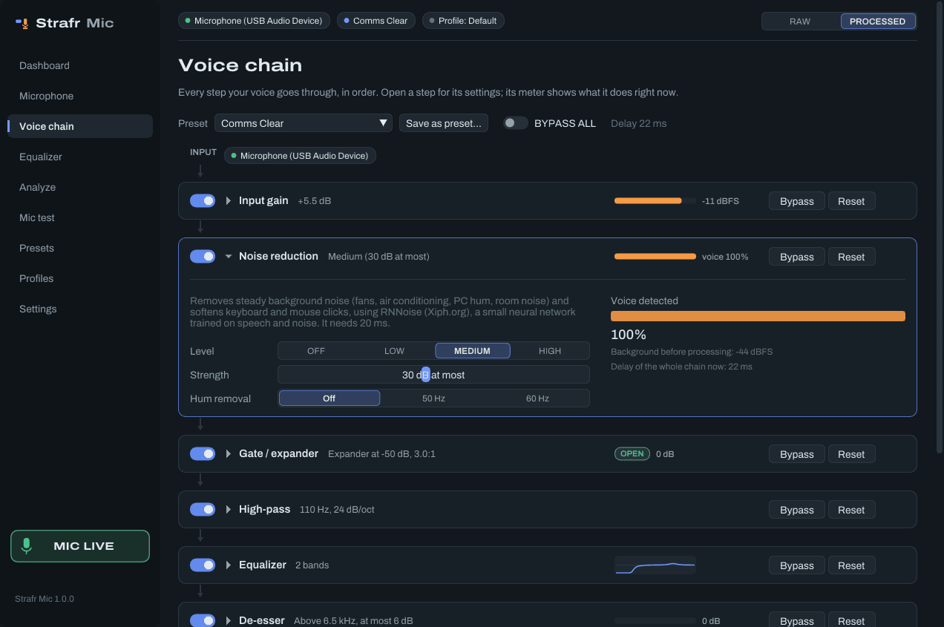The height and width of the screenshot is (627, 944).
Task: Open Mic test page in sidebar
Action: click(x=80, y=217)
